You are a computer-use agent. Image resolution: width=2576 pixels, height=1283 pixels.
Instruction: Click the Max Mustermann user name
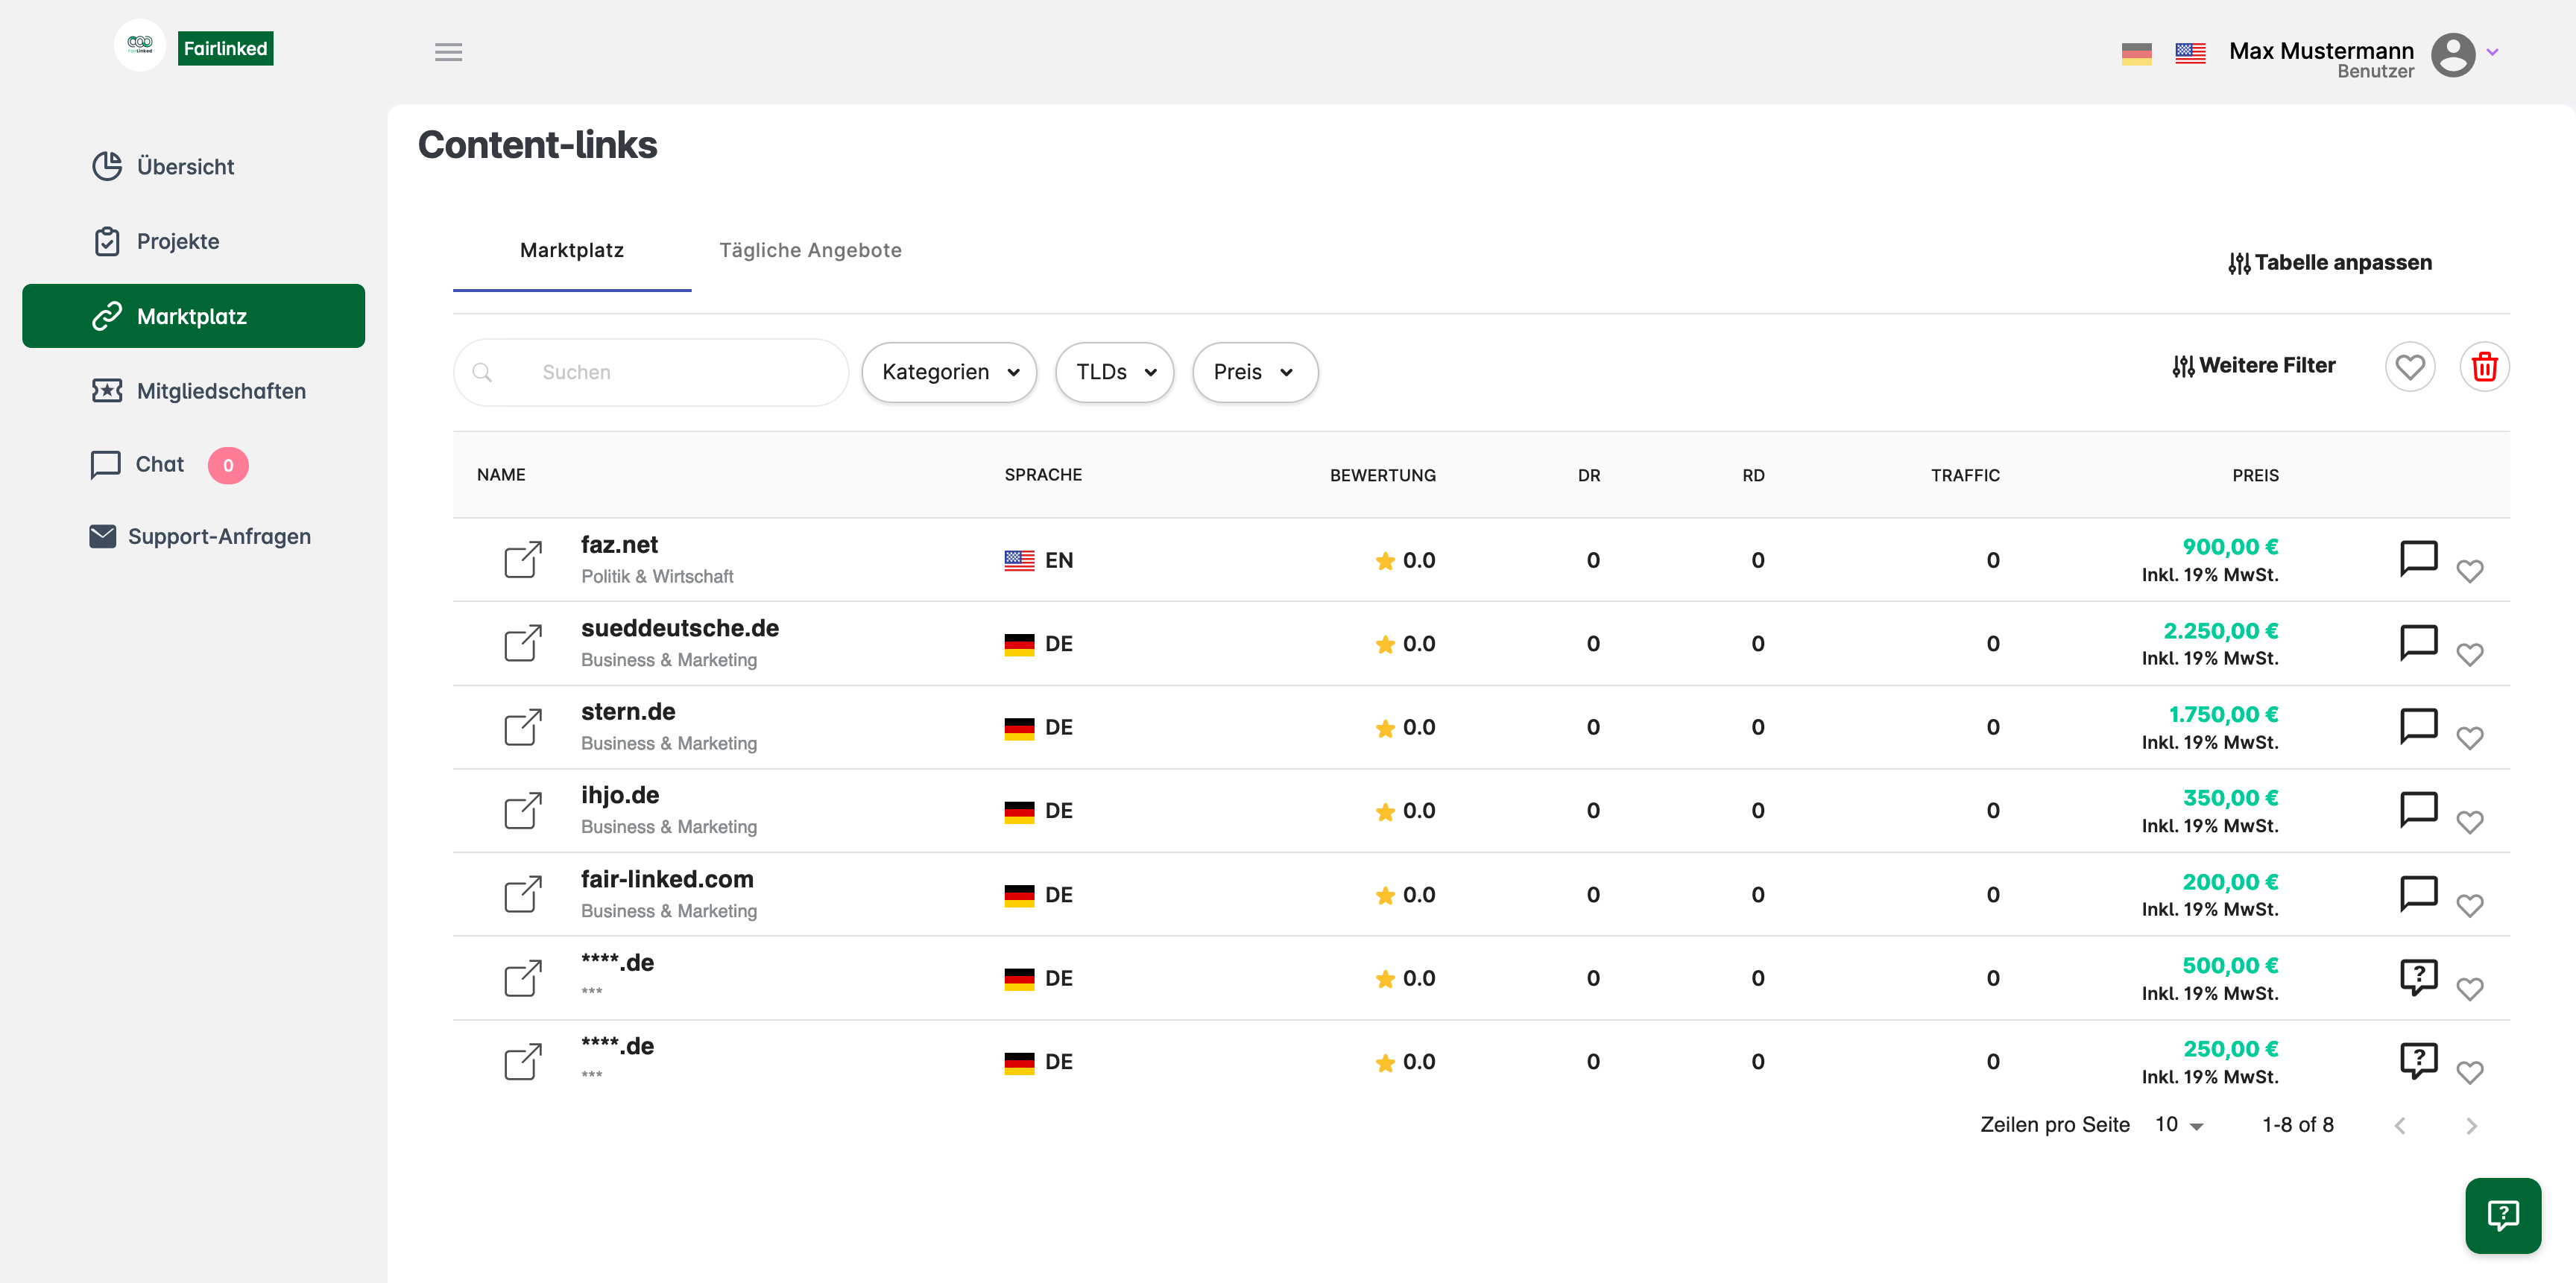pos(2321,50)
